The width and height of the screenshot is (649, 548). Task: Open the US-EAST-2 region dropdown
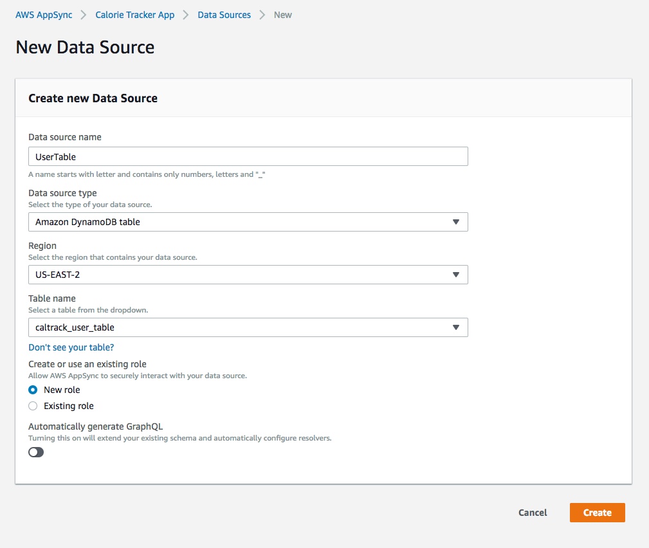coord(248,275)
